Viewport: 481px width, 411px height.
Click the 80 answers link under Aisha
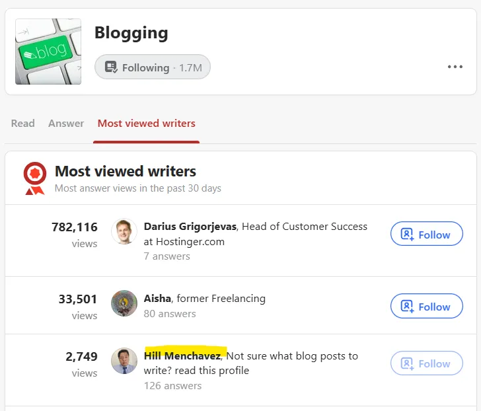[170, 314]
